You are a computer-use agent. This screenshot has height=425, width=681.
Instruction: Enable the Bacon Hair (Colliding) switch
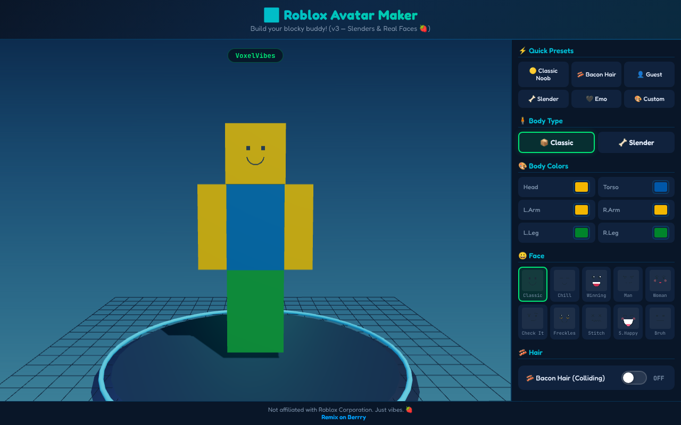pos(634,378)
